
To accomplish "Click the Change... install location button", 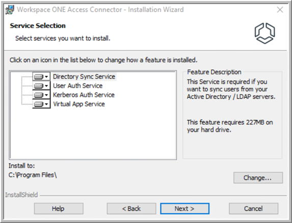I will pyautogui.click(x=258, y=178).
